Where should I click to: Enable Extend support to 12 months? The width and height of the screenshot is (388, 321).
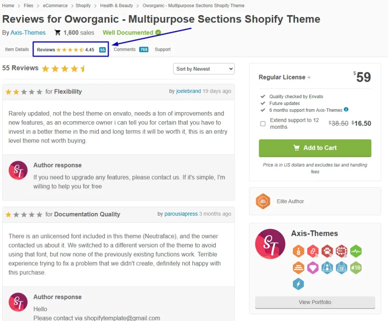[263, 123]
